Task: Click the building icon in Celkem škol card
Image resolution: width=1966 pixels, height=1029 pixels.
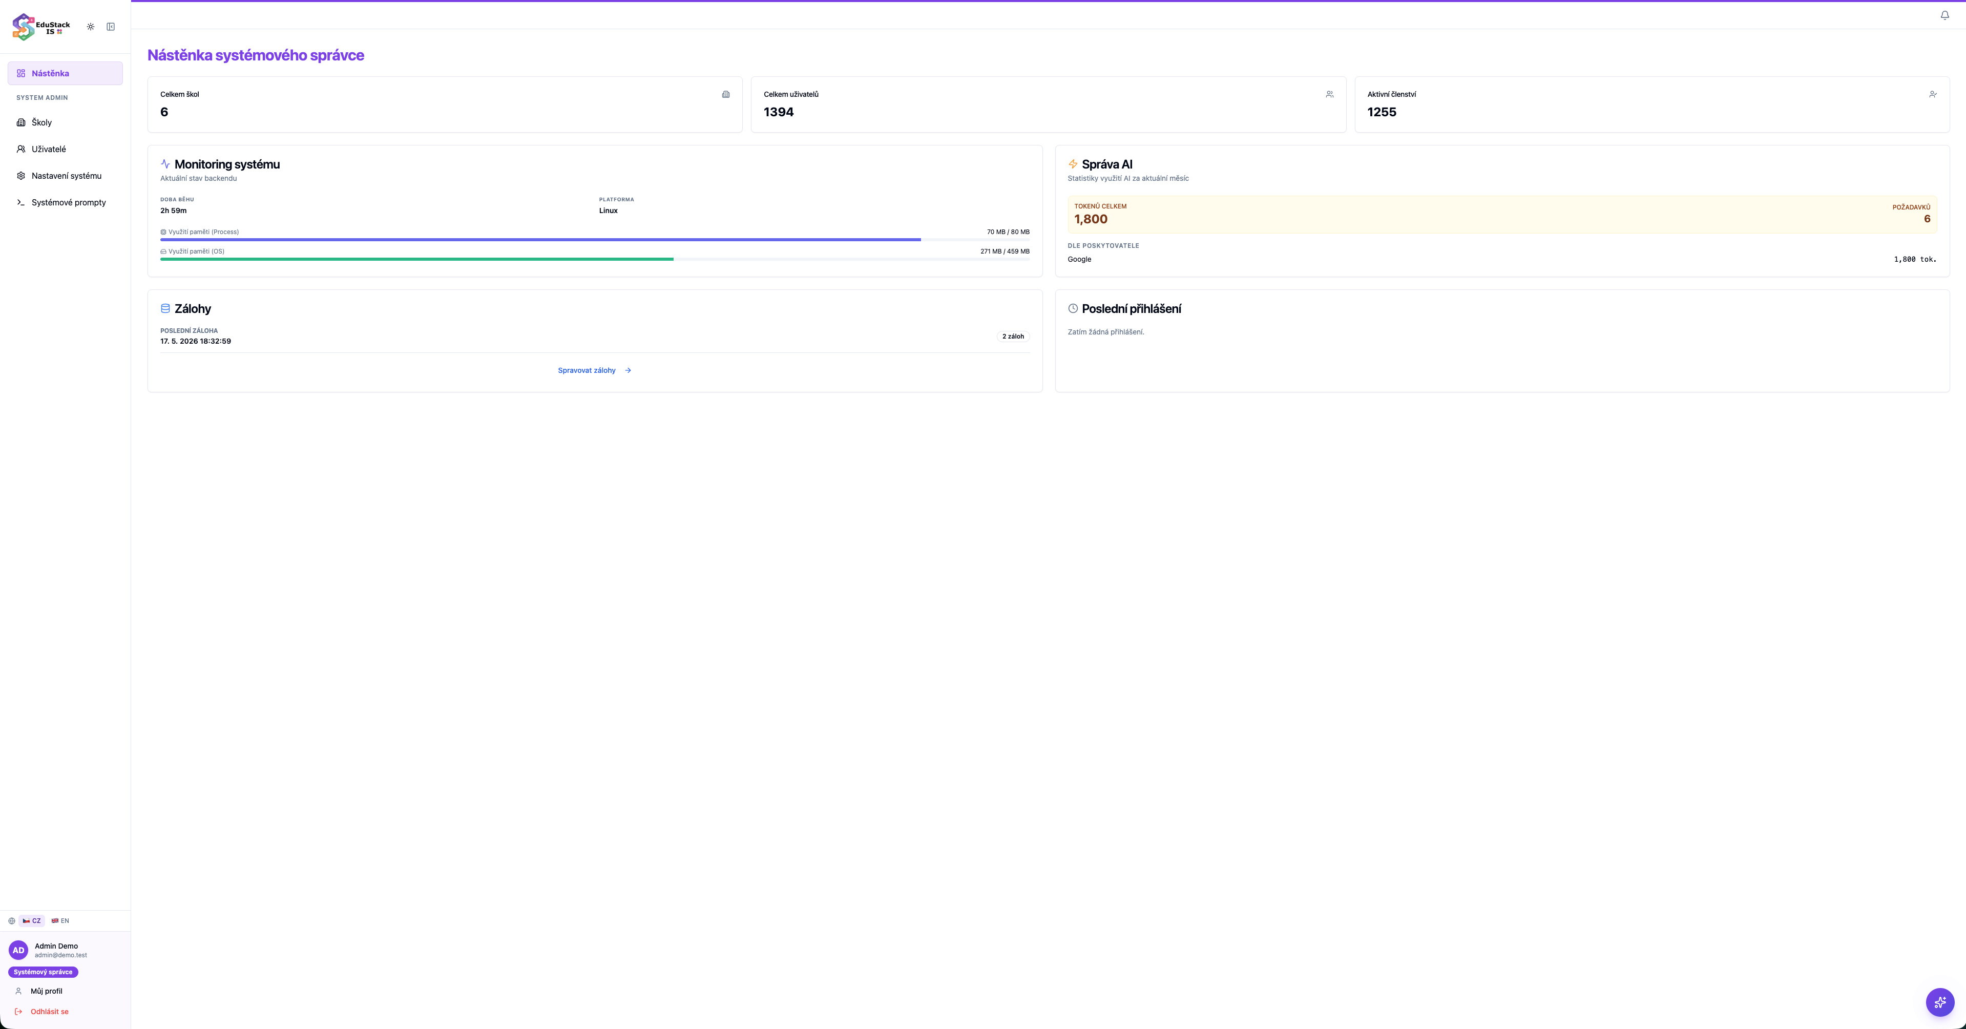Action: tap(726, 95)
